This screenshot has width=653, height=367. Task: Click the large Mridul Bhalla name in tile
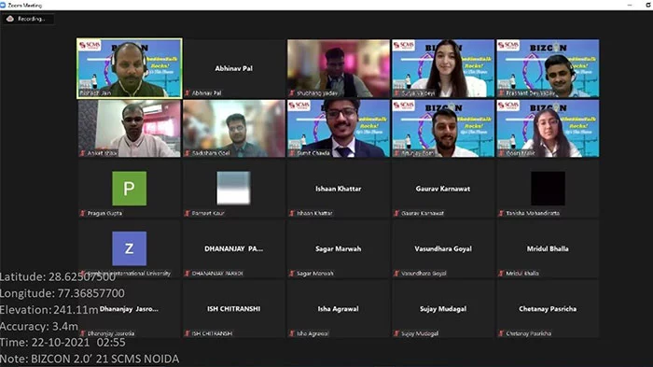tap(548, 248)
